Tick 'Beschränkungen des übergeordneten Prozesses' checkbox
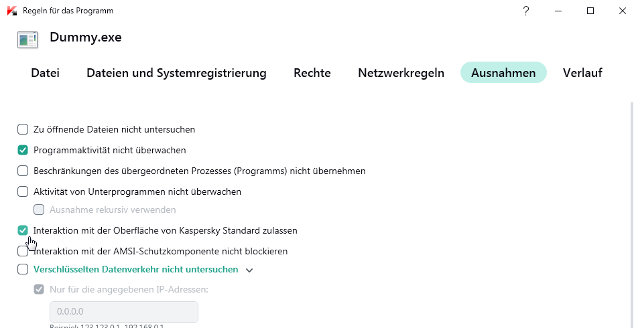636x328 pixels. pos(23,171)
